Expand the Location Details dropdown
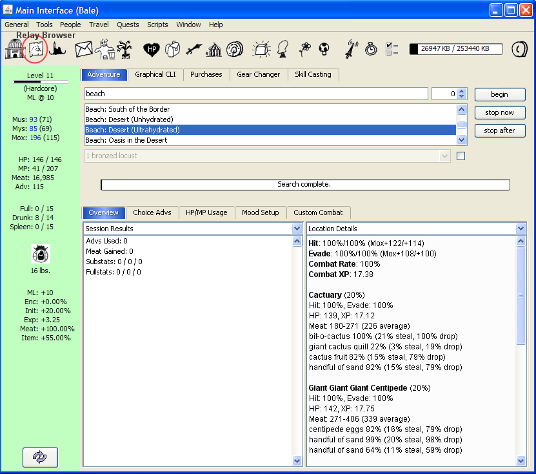 click(x=521, y=229)
